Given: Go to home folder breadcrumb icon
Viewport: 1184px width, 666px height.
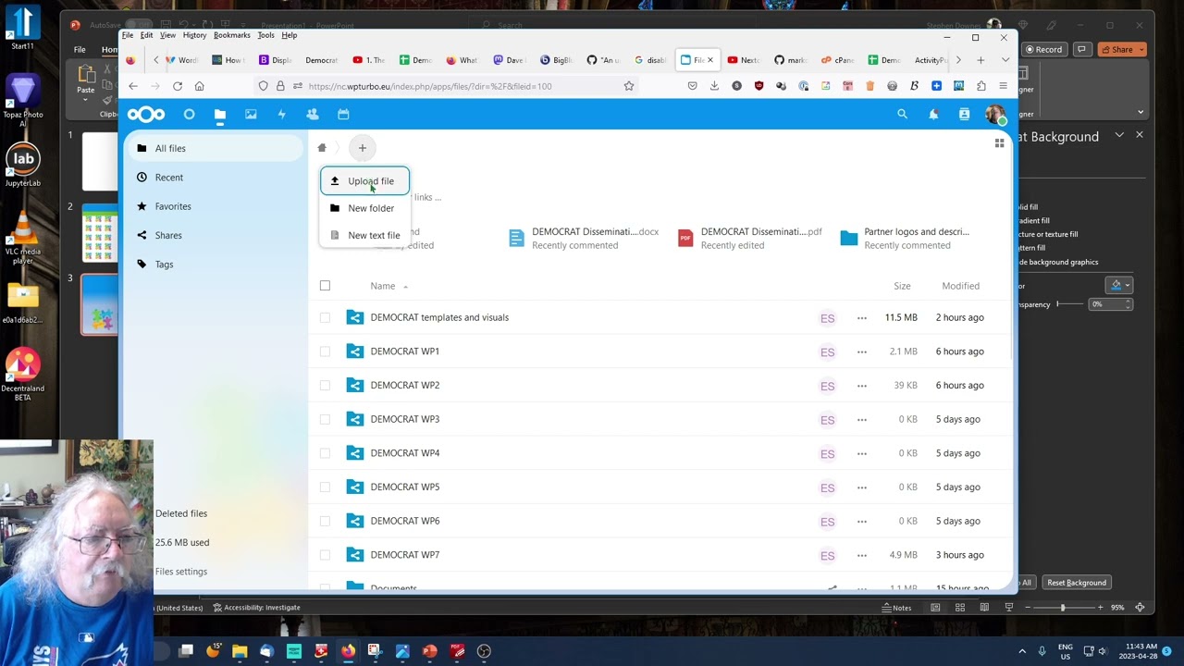Looking at the screenshot, I should (x=322, y=148).
